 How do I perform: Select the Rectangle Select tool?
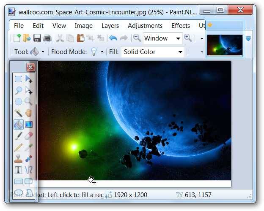click(x=18, y=79)
